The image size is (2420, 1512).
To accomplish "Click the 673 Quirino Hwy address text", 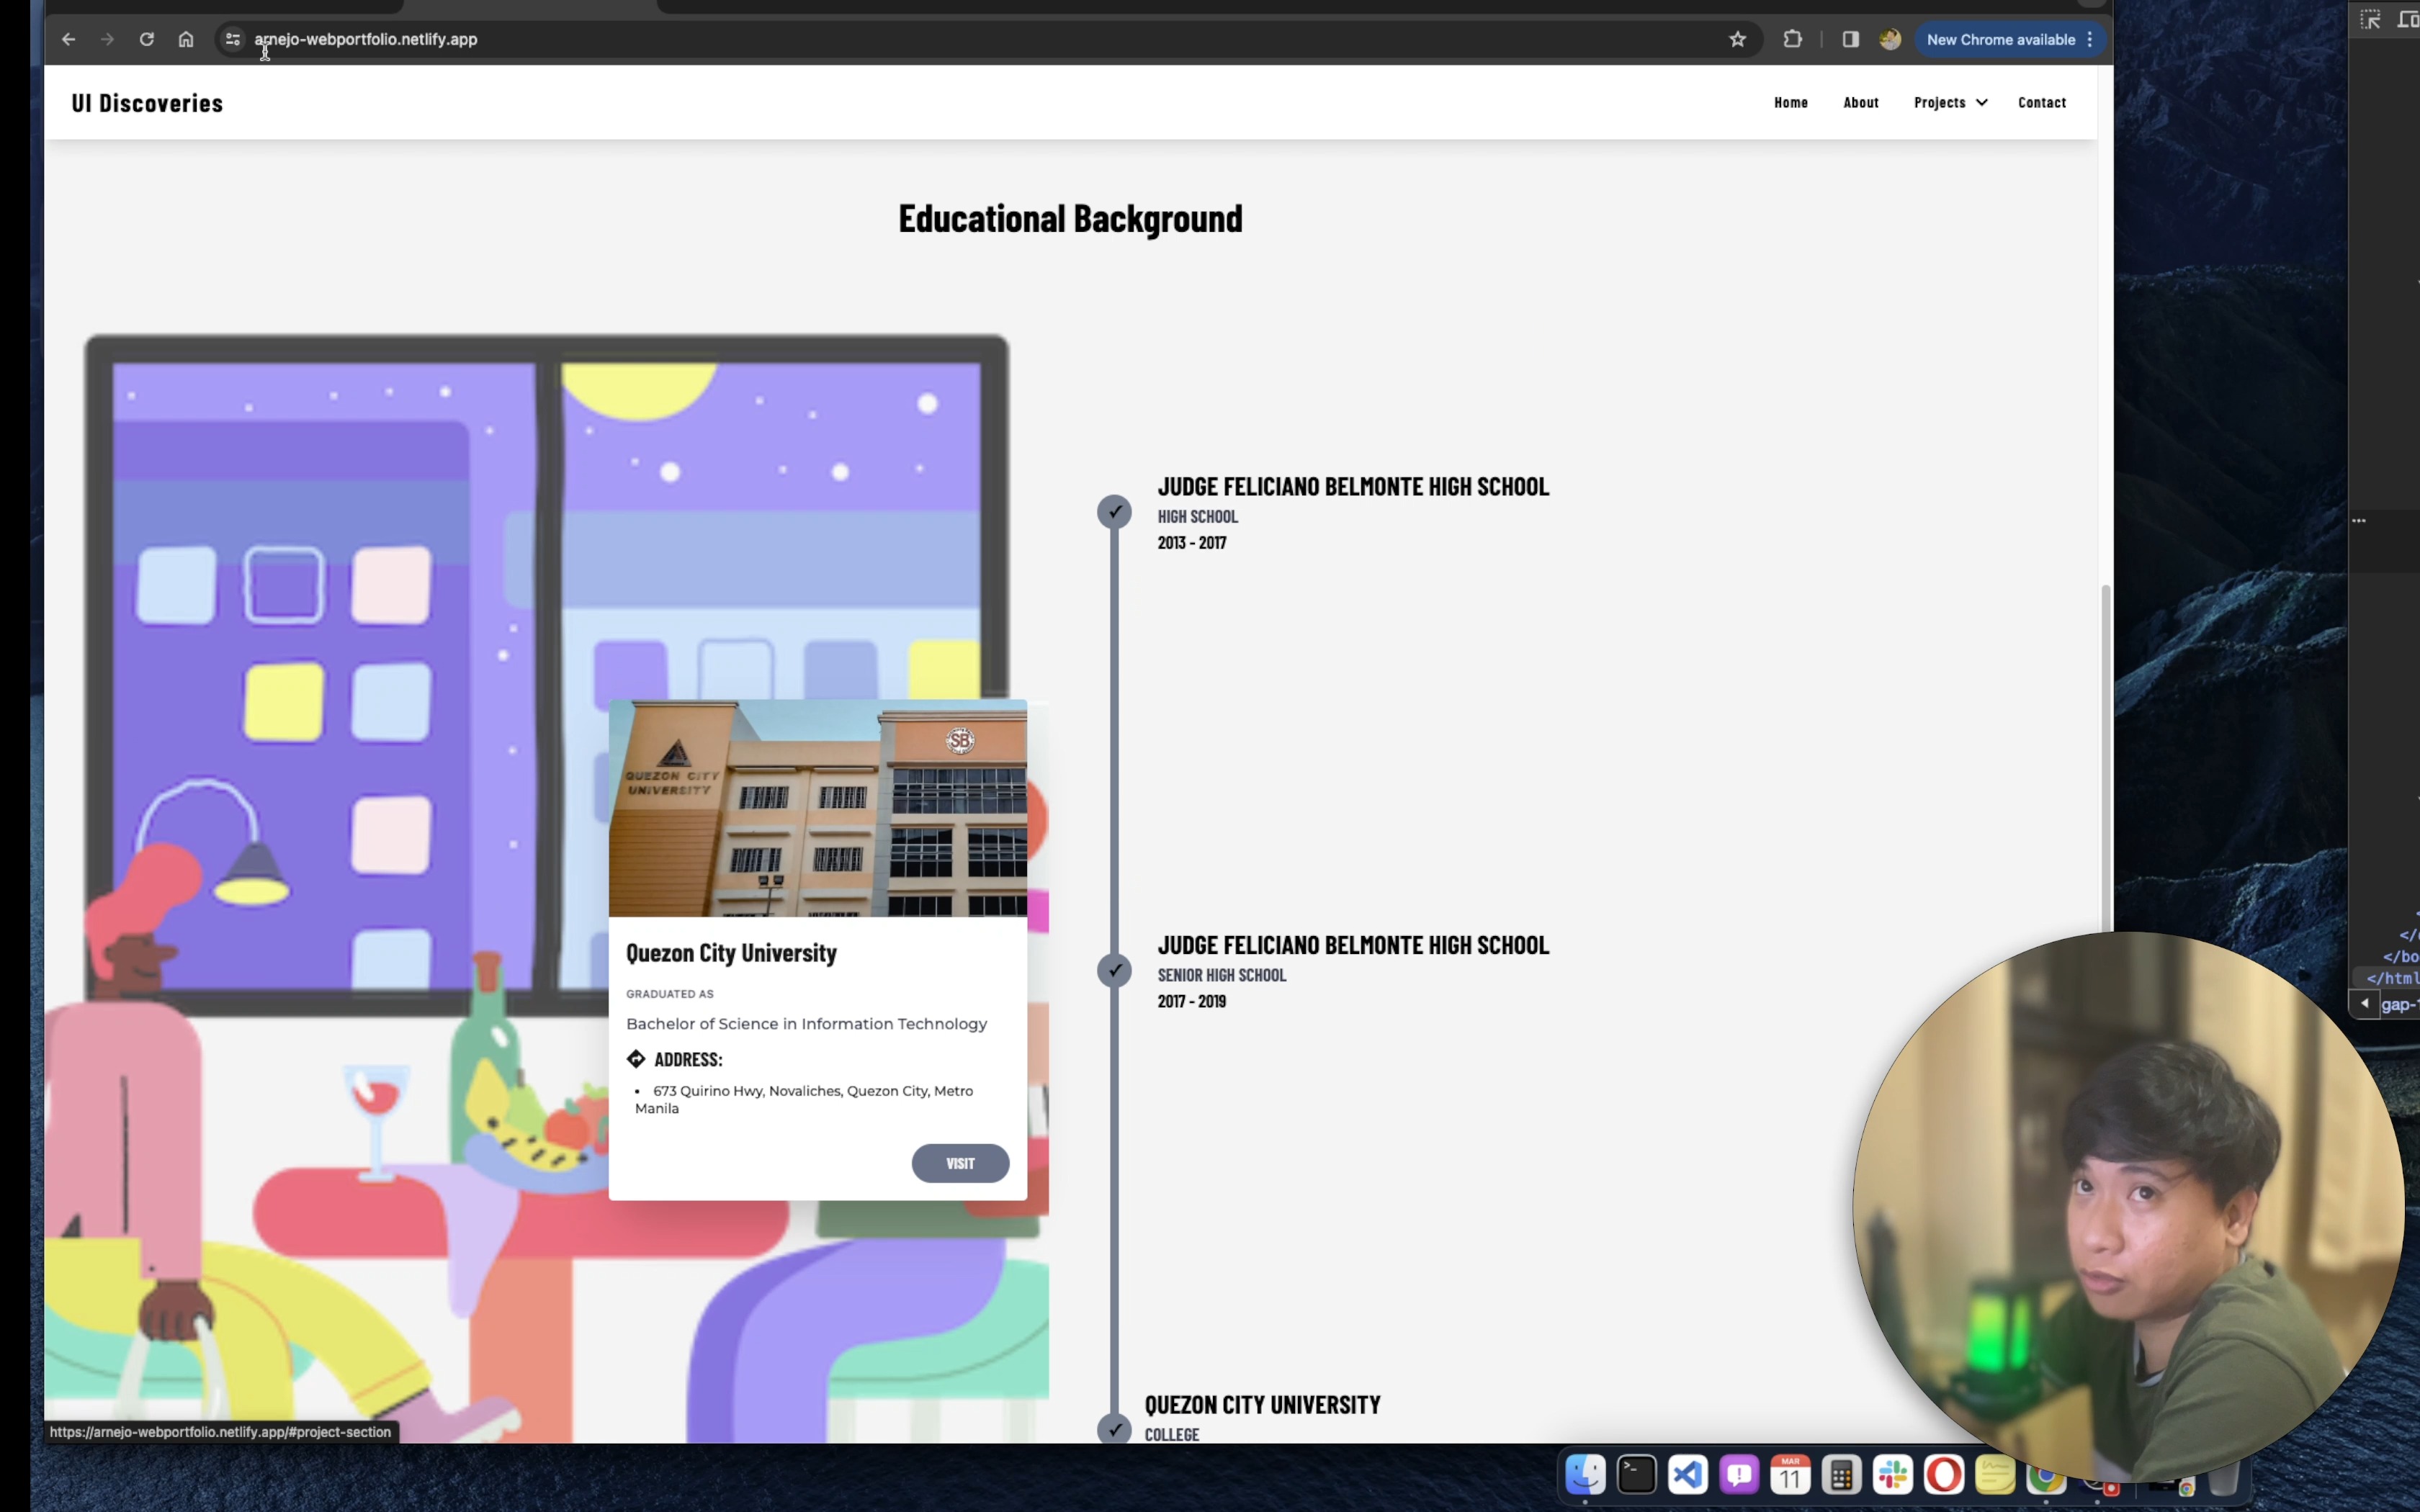I will pyautogui.click(x=804, y=1099).
